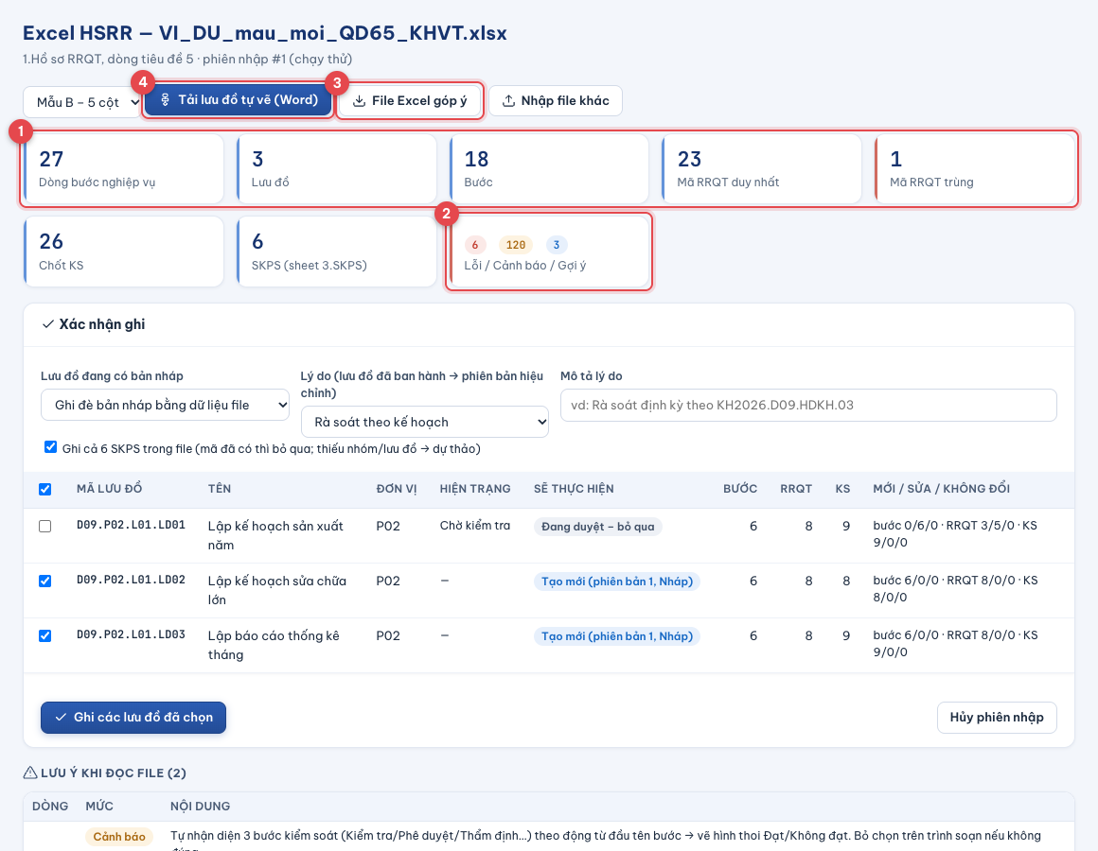Click the code D09.P02.L01.LD02
The image size is (1098, 851).
(x=131, y=580)
